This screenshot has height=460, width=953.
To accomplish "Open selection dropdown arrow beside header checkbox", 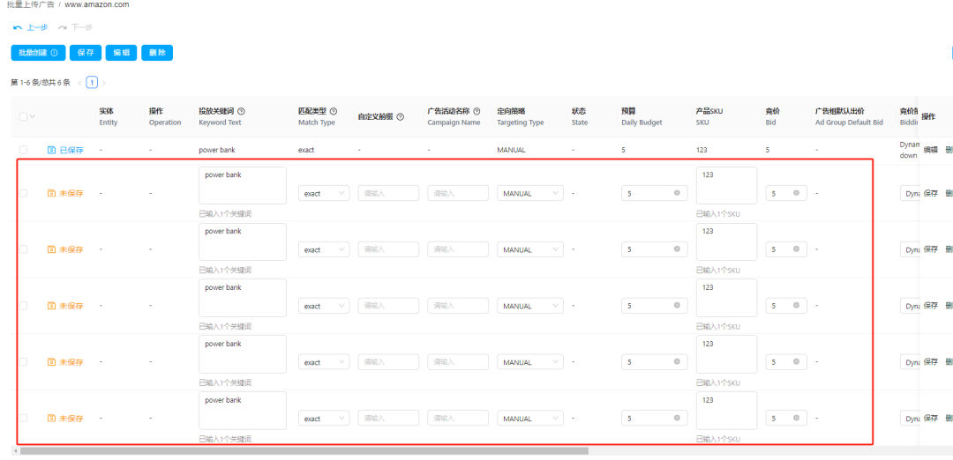I will [33, 116].
